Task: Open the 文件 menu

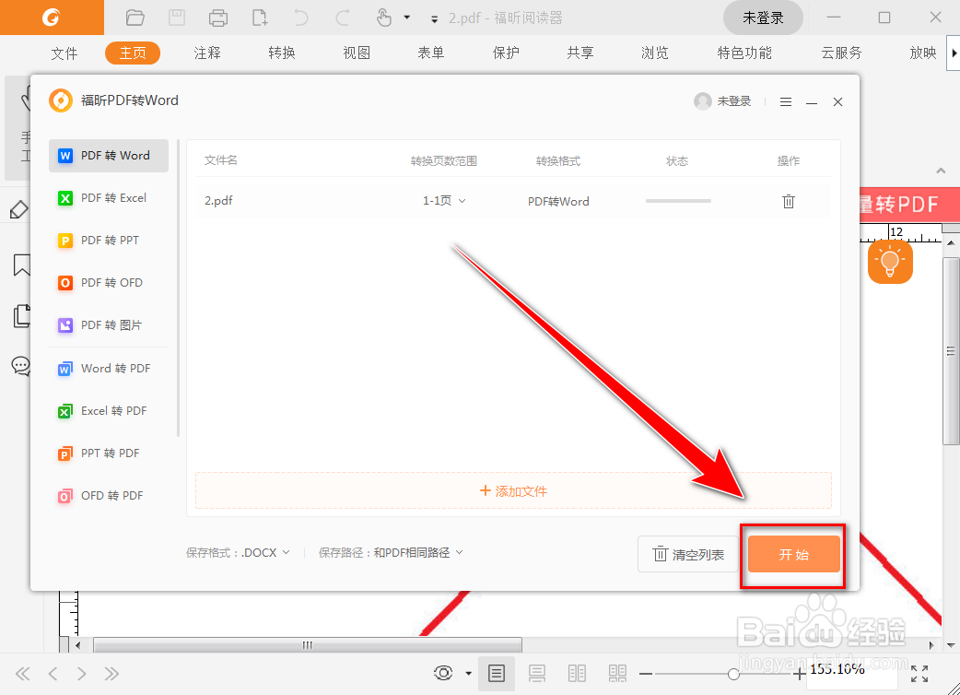Action: (x=64, y=53)
